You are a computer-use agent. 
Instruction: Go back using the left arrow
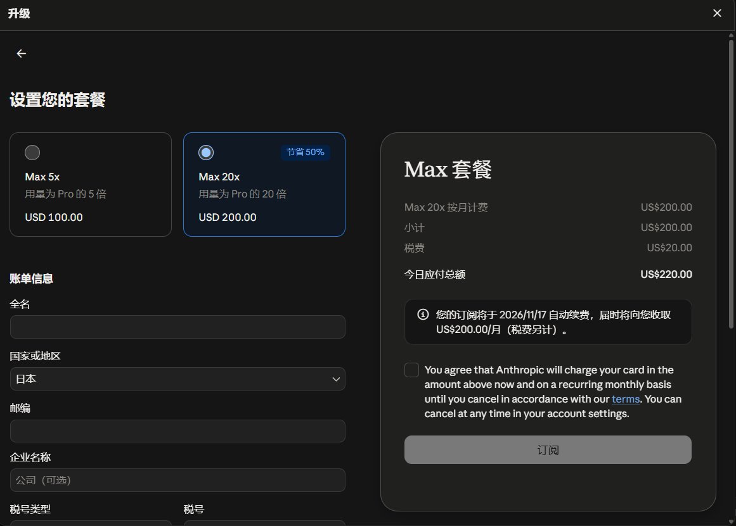click(x=21, y=53)
